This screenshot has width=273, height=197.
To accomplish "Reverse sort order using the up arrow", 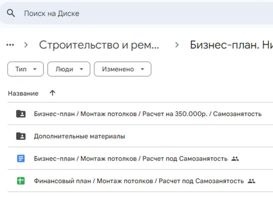I will (52, 93).
